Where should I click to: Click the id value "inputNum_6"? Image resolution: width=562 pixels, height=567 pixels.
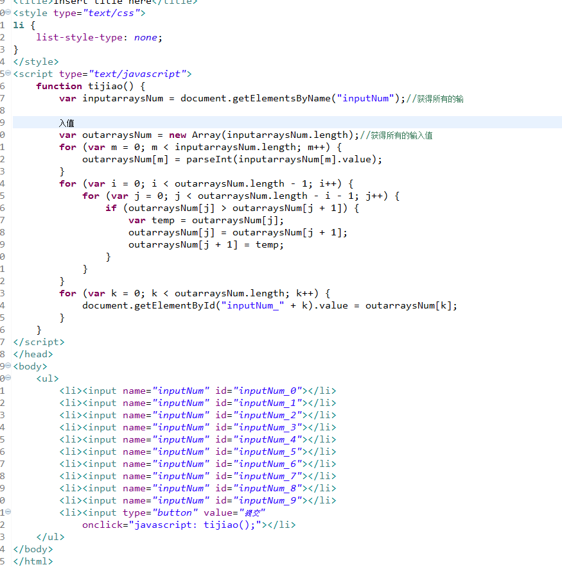coord(268,464)
